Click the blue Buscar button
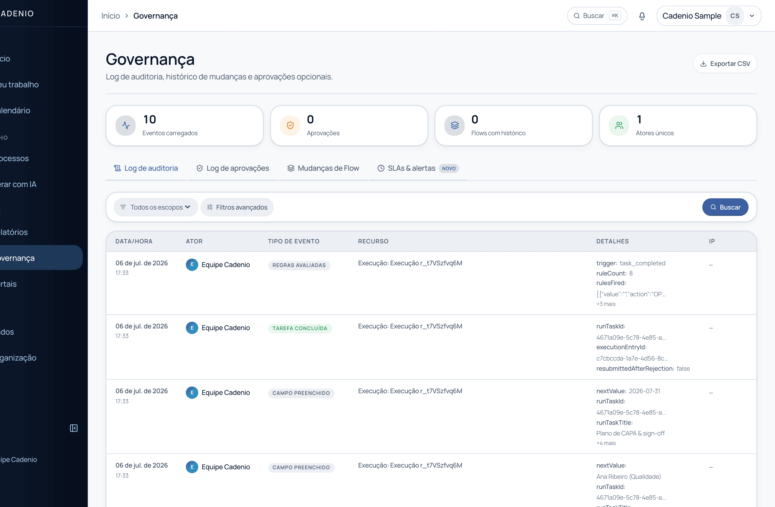 (x=725, y=207)
